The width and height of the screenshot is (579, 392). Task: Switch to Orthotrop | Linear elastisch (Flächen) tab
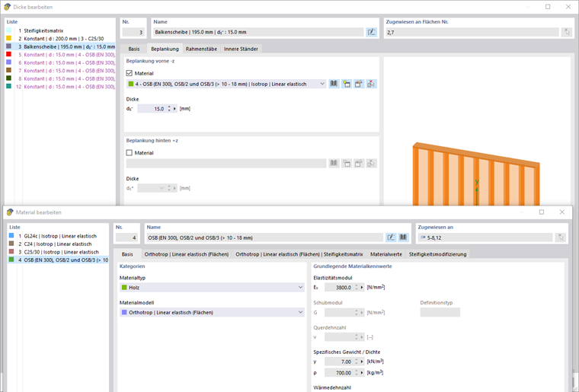pos(187,254)
